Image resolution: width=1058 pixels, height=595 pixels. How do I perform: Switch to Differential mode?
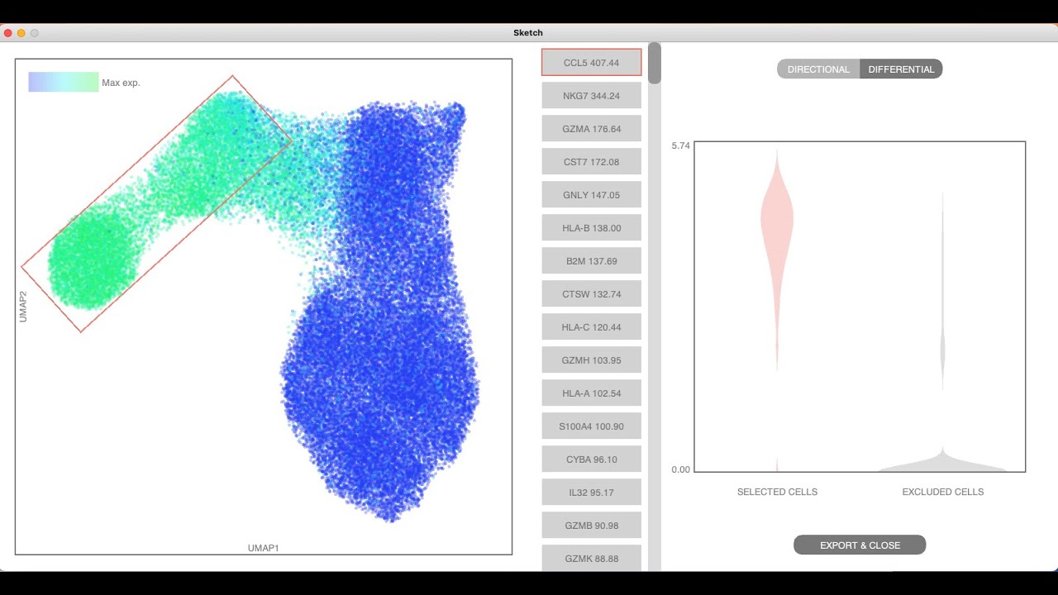pyautogui.click(x=901, y=69)
